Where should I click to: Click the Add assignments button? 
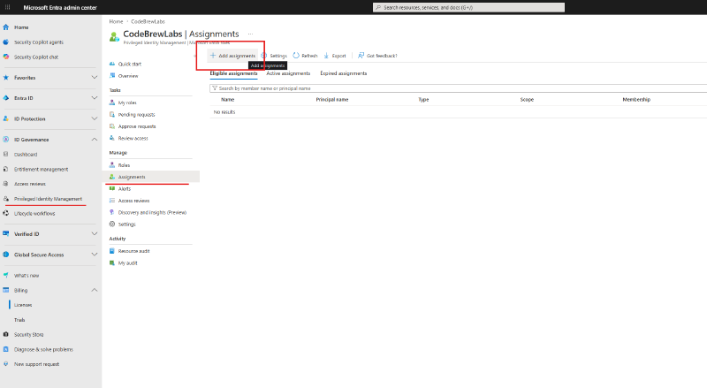coord(232,56)
